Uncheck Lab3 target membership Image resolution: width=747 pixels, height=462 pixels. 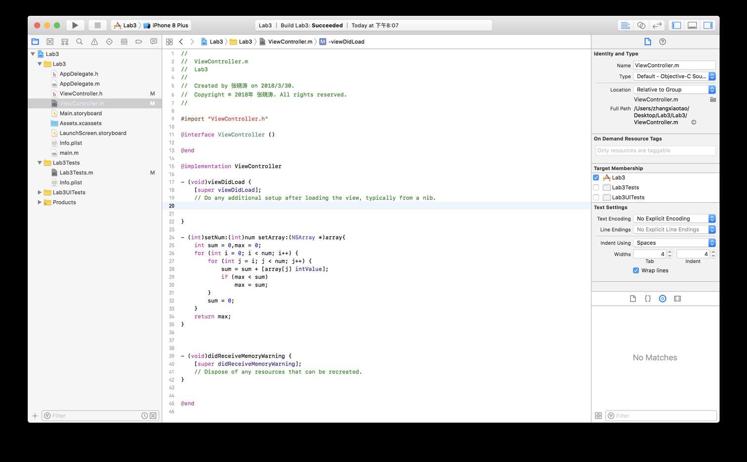[596, 177]
